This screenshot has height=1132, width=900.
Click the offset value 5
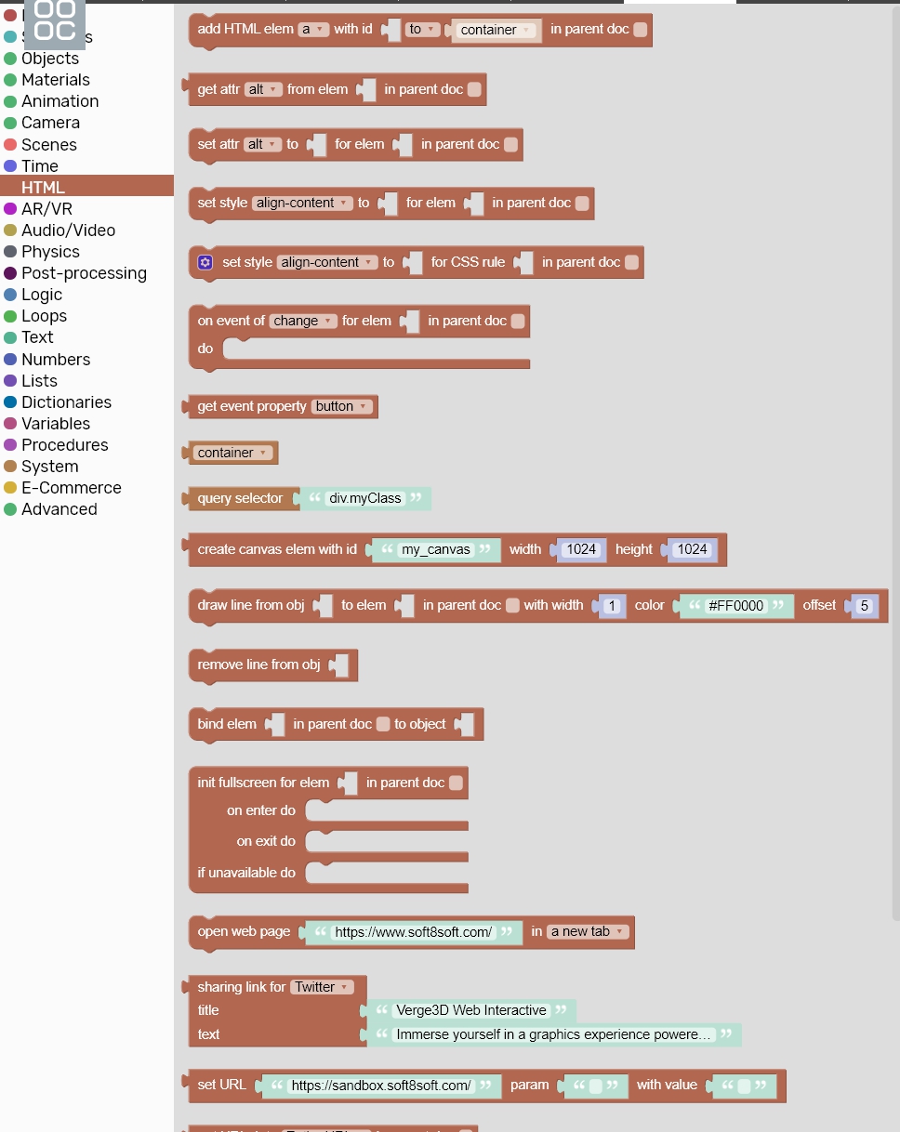point(864,606)
